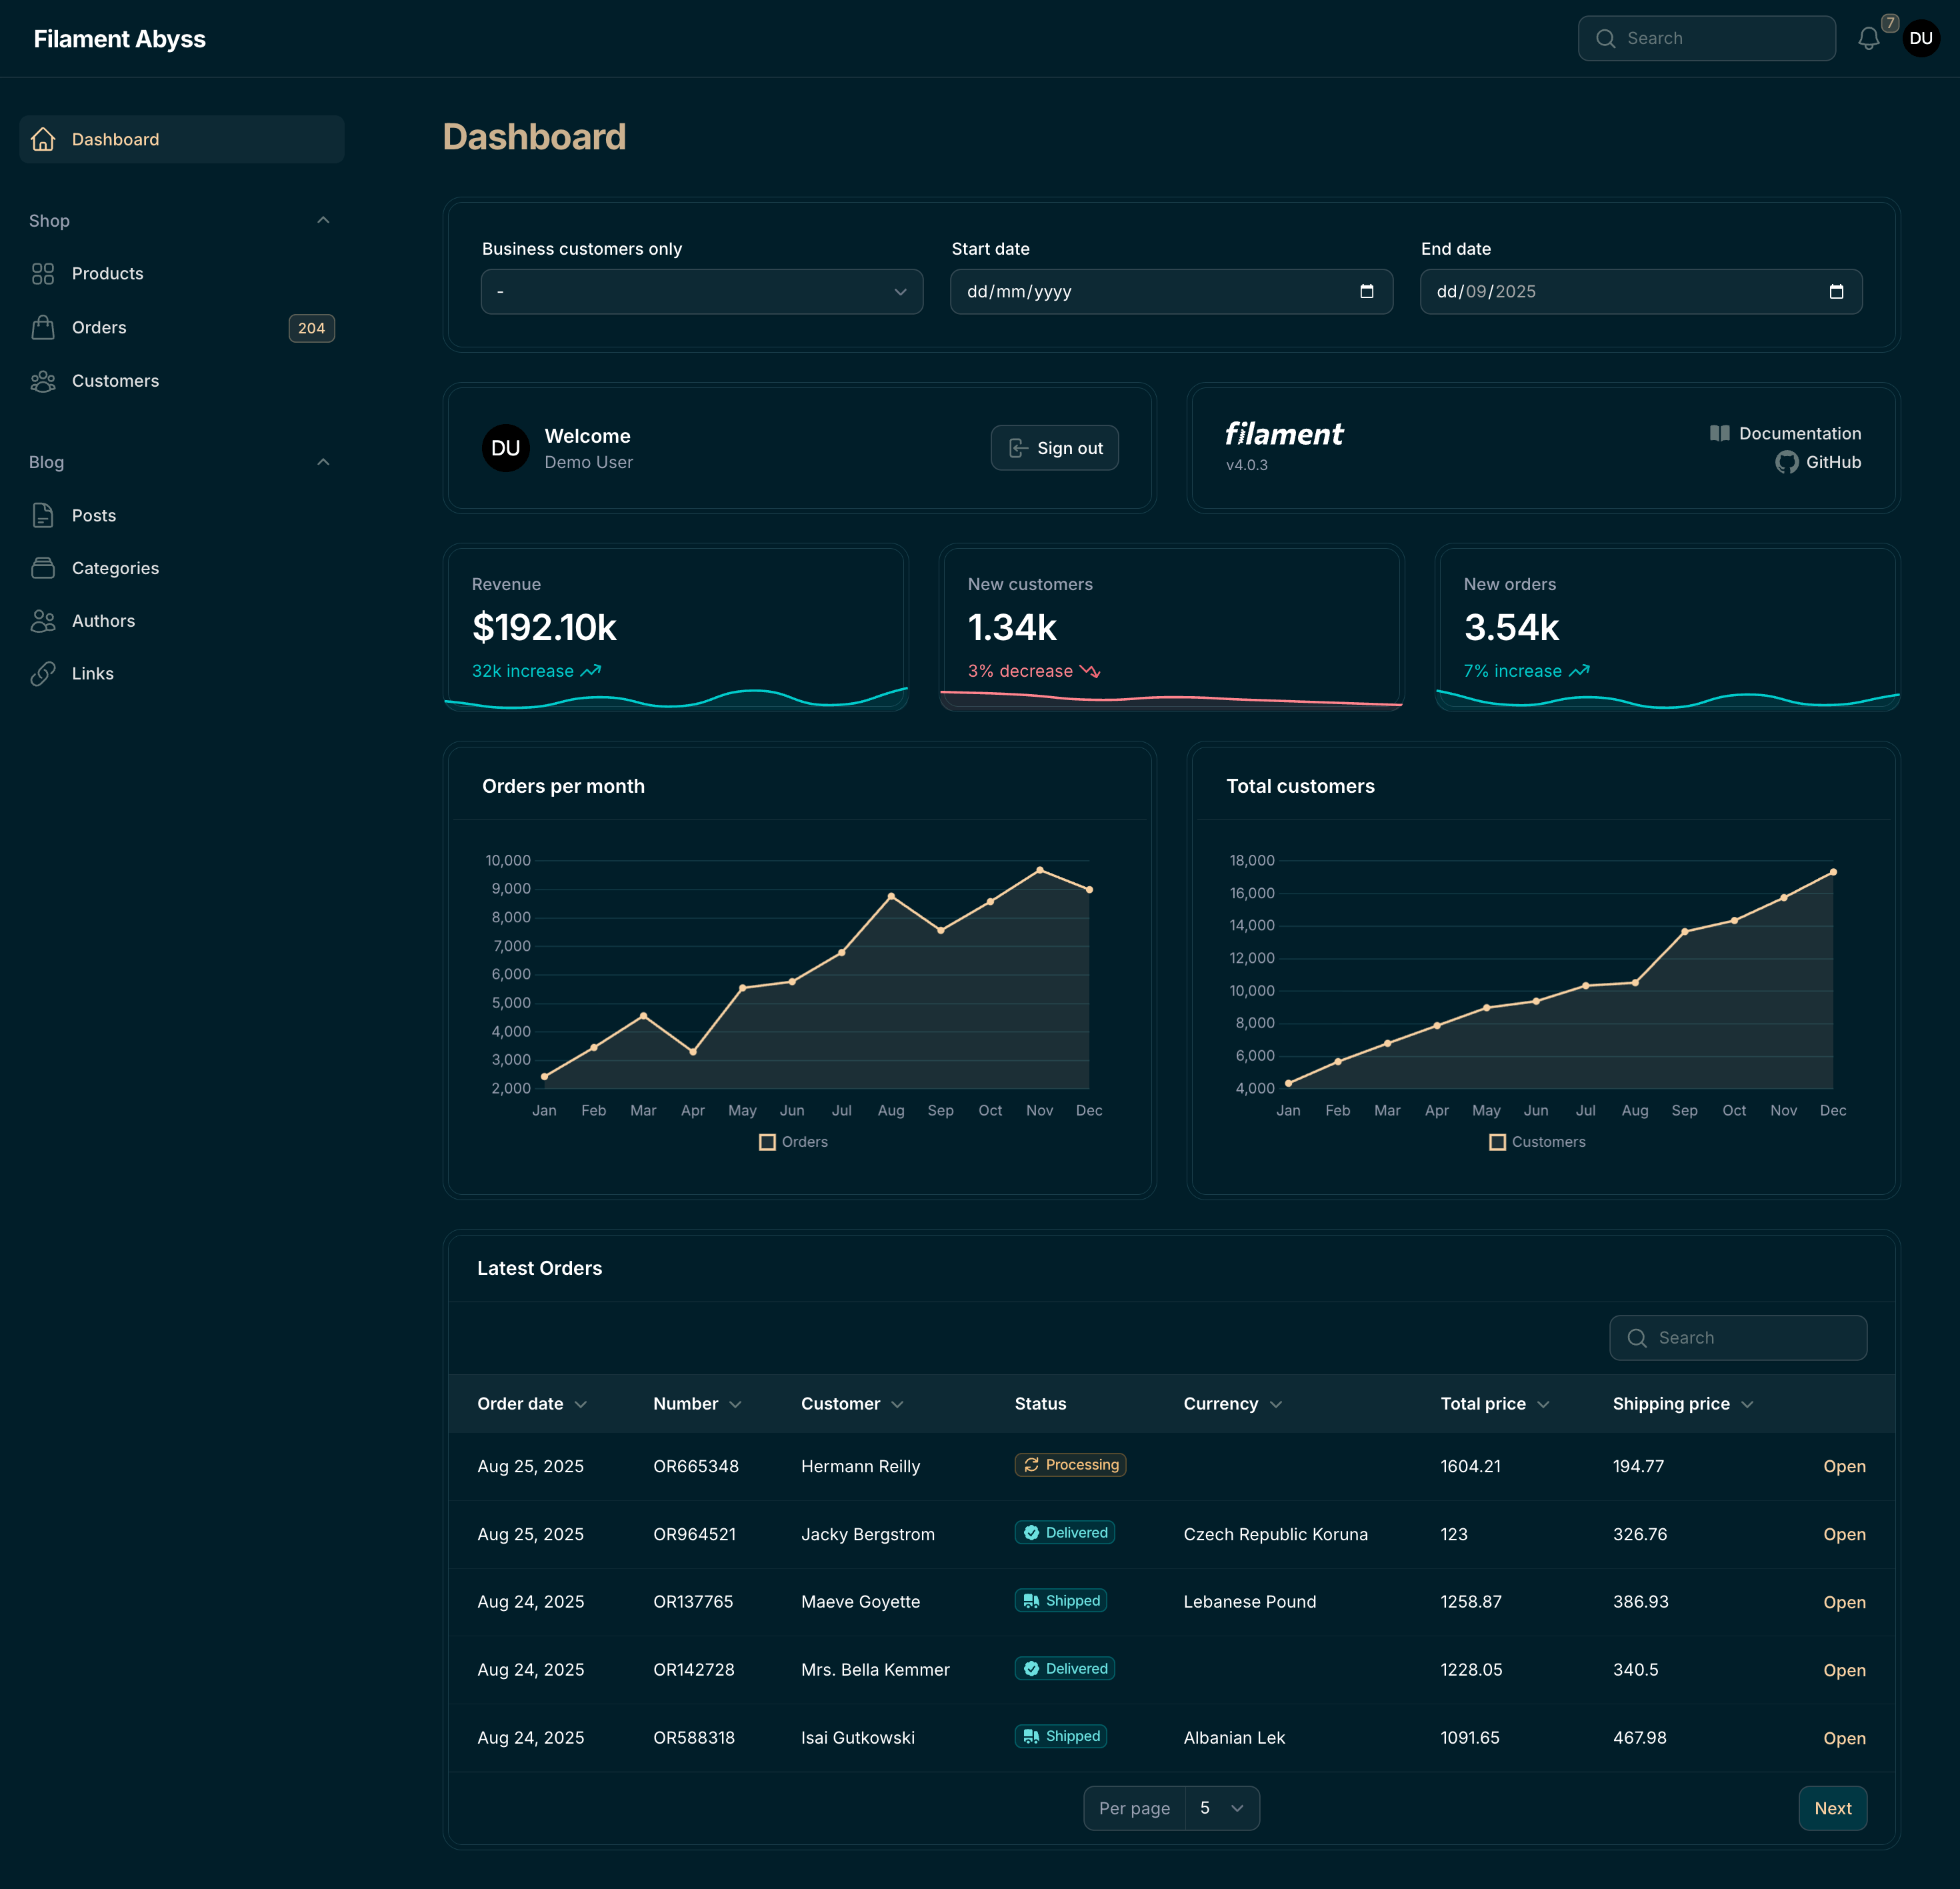This screenshot has height=1889, width=1960.
Task: Click the Sign out button
Action: click(1054, 448)
